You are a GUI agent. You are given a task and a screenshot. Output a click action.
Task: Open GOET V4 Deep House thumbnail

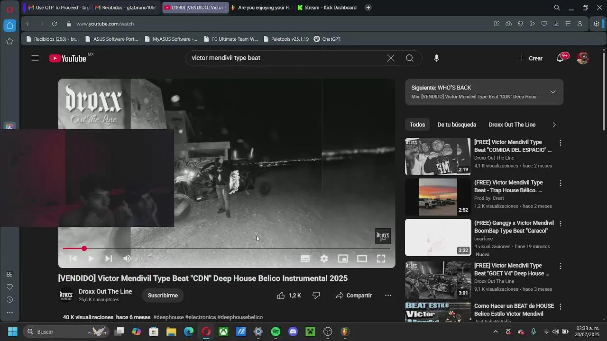click(x=438, y=280)
